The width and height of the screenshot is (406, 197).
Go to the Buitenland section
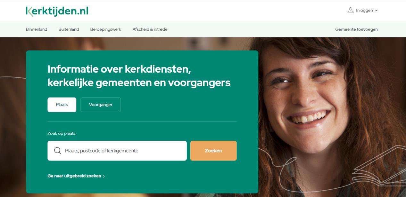pyautogui.click(x=69, y=29)
